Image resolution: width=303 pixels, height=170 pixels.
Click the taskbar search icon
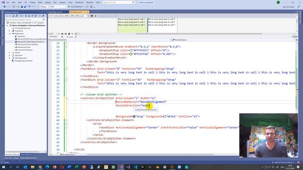[x=10, y=167]
